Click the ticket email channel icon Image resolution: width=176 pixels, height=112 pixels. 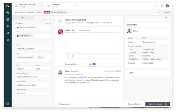click(60, 21)
